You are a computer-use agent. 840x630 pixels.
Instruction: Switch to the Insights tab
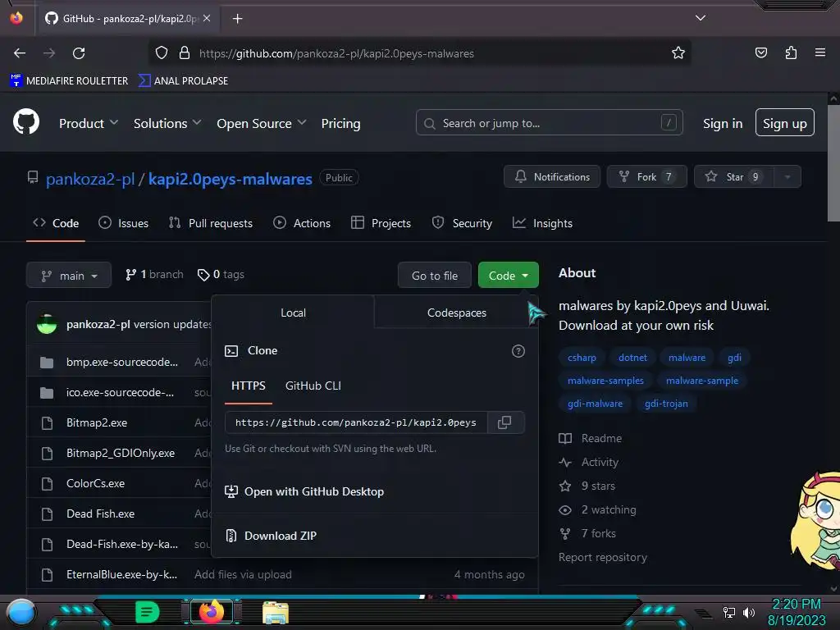point(542,223)
